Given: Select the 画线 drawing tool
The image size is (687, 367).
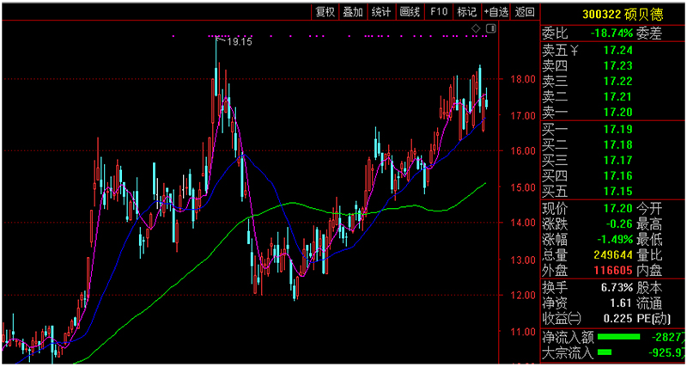Looking at the screenshot, I should tap(410, 12).
